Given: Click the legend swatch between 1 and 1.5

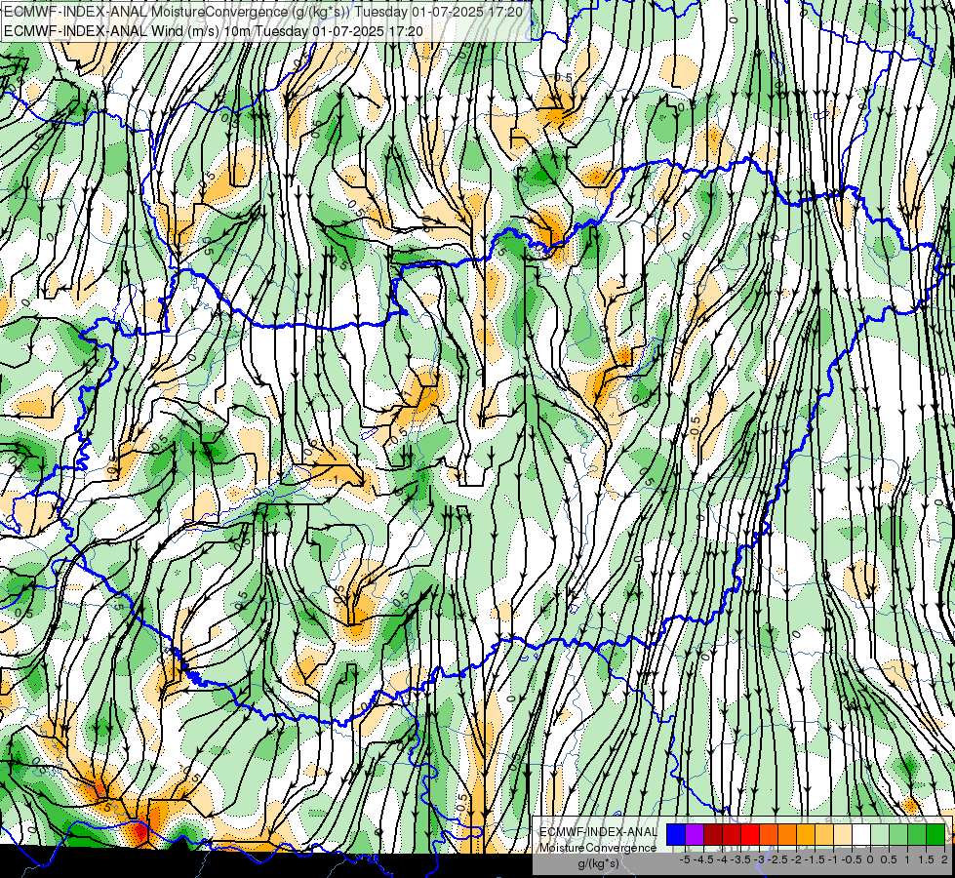Looking at the screenshot, I should pyautogui.click(x=917, y=835).
